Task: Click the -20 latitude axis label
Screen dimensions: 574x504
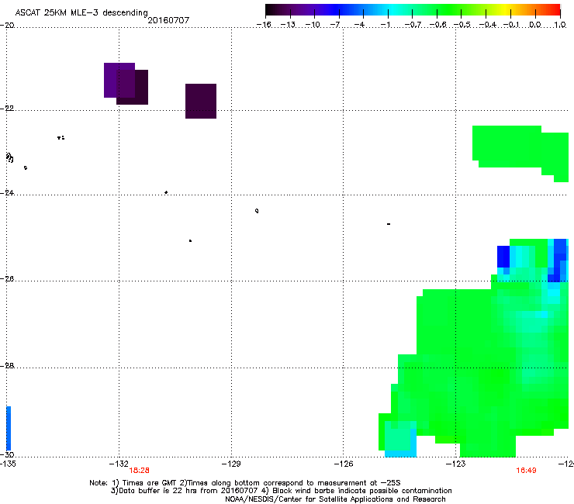Action: 7,25
